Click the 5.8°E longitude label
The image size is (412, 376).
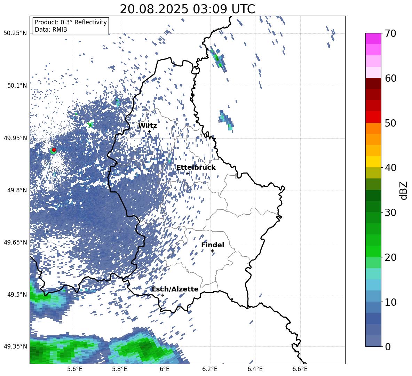(x=120, y=369)
